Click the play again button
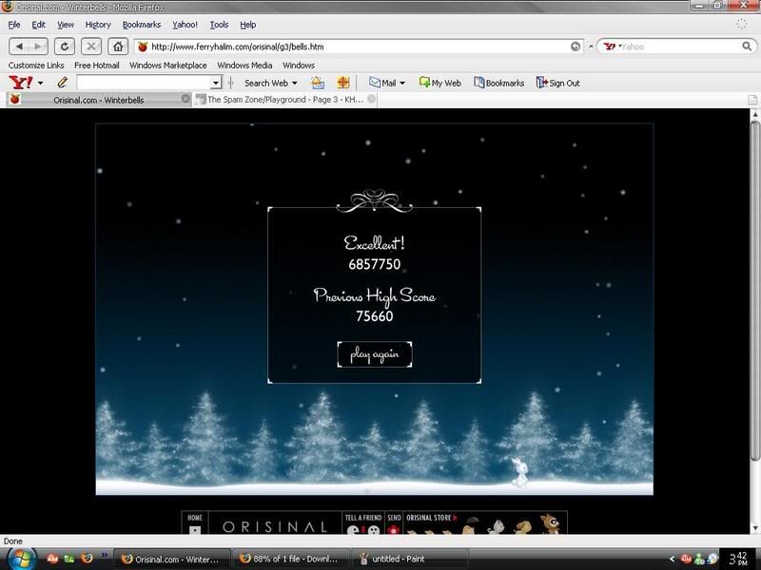This screenshot has width=761, height=570. click(x=374, y=354)
